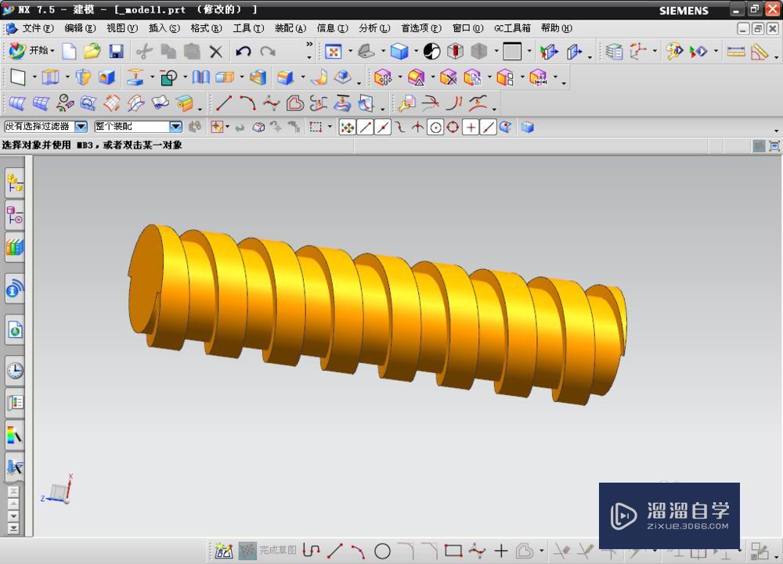The width and height of the screenshot is (783, 564).
Task: Click the Line curve tool icon
Action: [x=223, y=103]
